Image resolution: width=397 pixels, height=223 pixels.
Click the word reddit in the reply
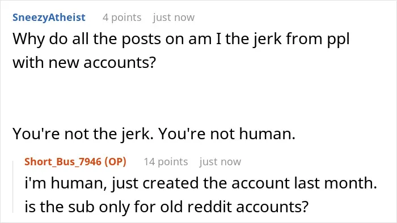pyautogui.click(x=209, y=207)
